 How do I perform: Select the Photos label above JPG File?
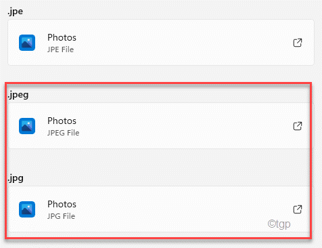62,204
